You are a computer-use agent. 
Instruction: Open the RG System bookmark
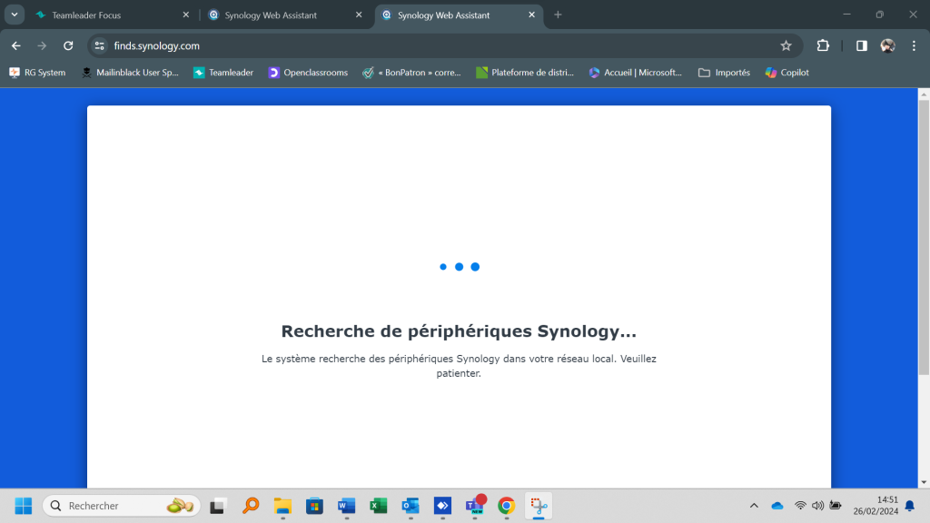(x=37, y=73)
